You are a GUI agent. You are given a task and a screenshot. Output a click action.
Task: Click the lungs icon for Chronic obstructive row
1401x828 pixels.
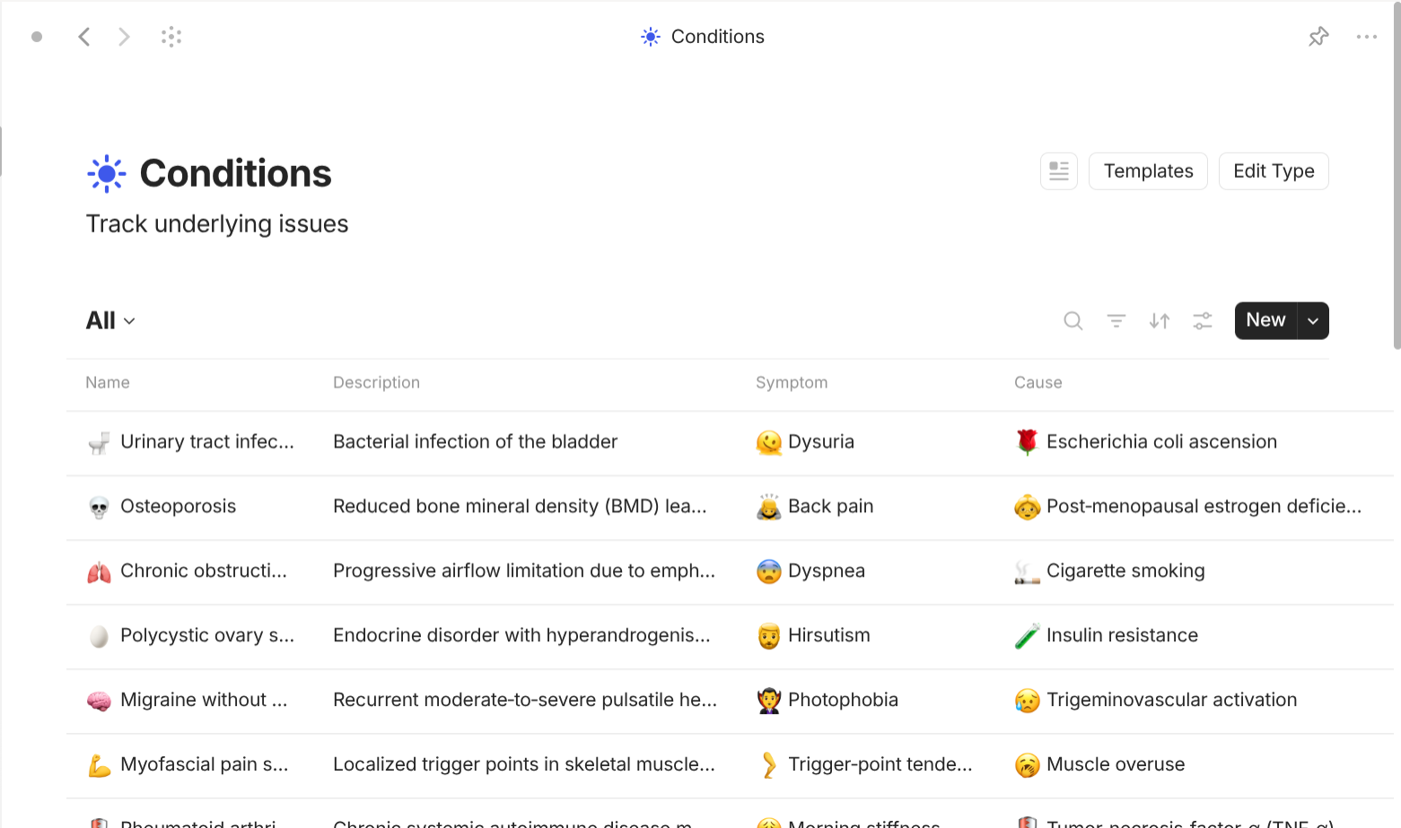click(x=100, y=571)
